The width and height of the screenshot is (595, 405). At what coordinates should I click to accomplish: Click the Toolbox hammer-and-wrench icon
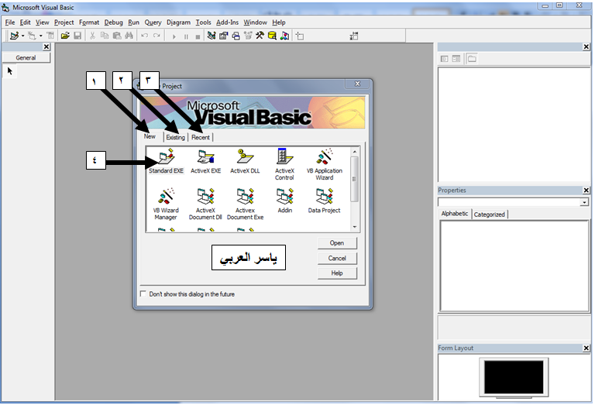(260, 36)
